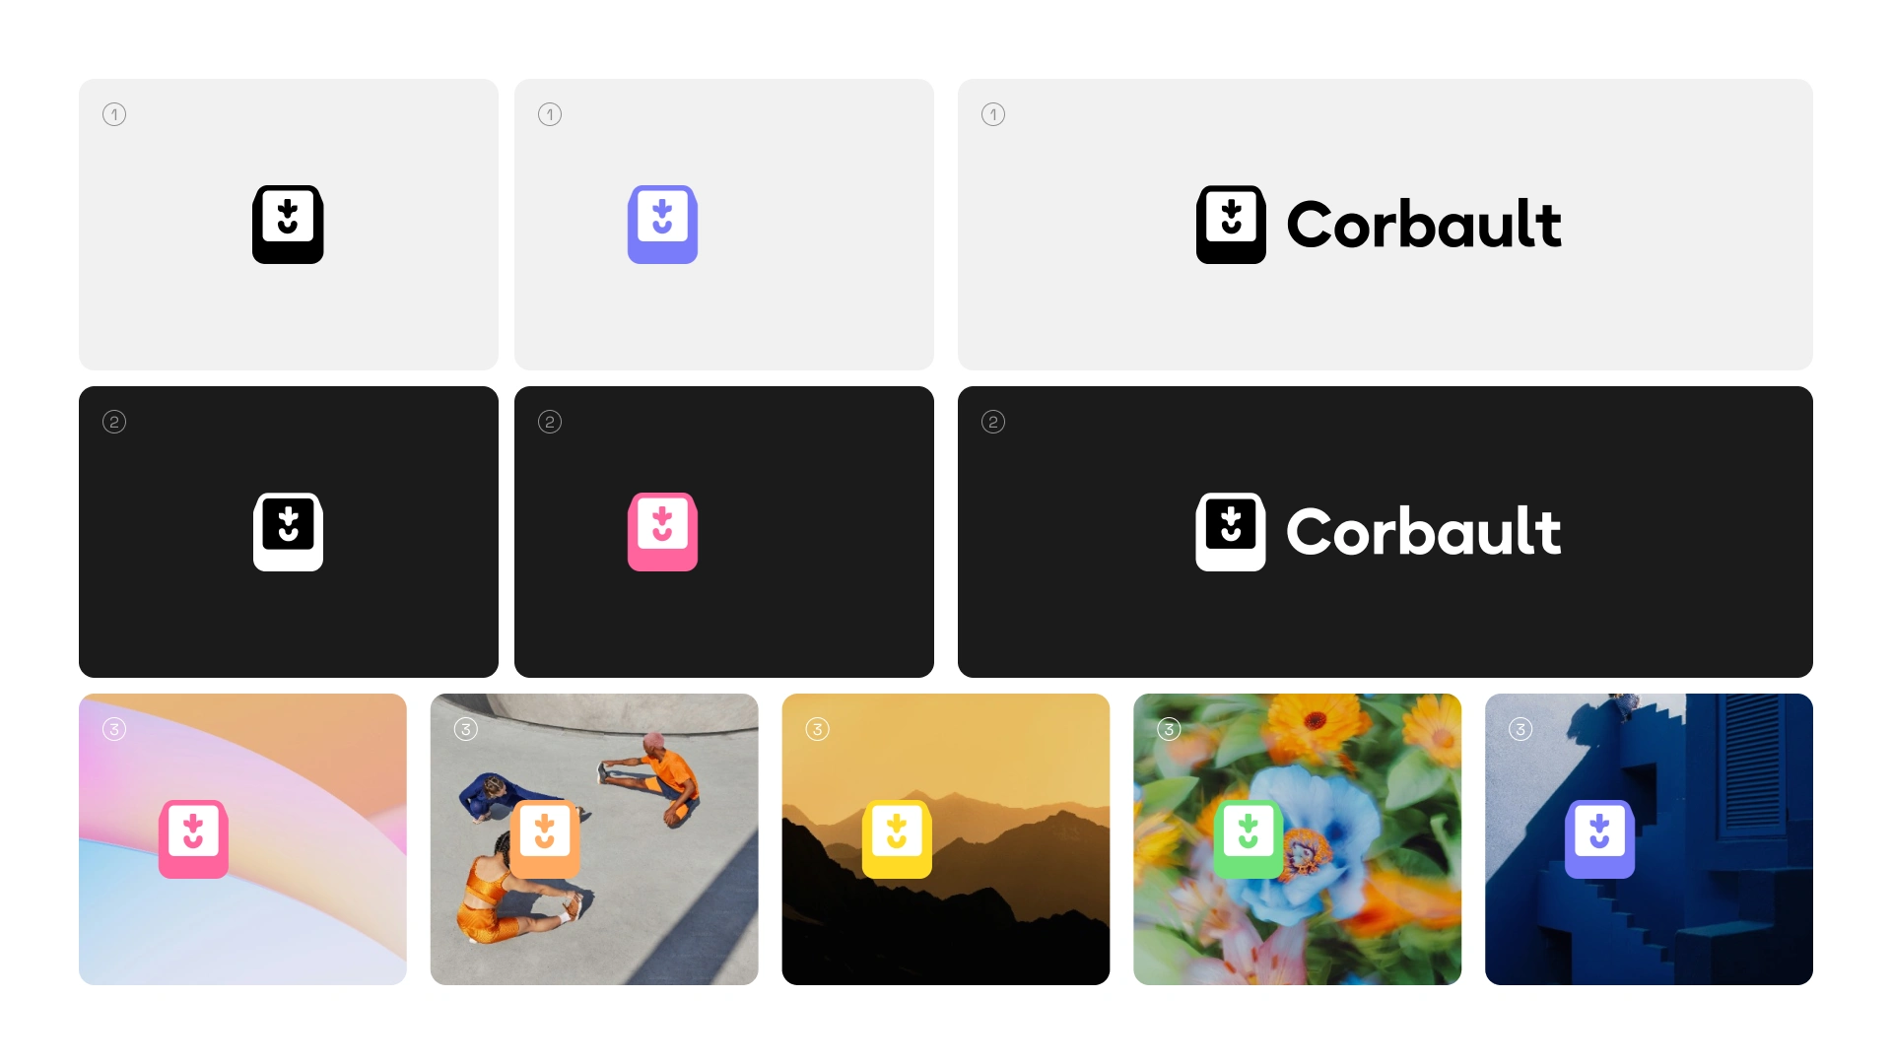This screenshot has height=1064, width=1892.
Task: Click number 3 badge on mountain sunset image
Action: (817, 729)
